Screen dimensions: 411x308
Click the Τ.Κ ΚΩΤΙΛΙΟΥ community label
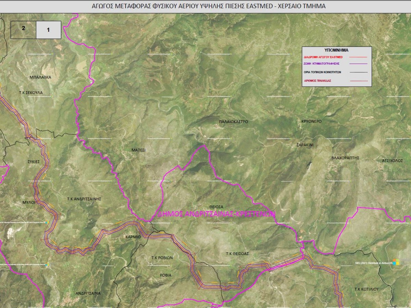[366, 289]
